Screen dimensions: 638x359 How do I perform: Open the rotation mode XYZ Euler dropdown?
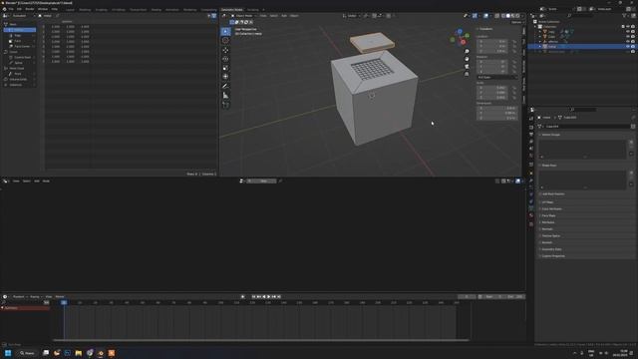[x=497, y=77]
